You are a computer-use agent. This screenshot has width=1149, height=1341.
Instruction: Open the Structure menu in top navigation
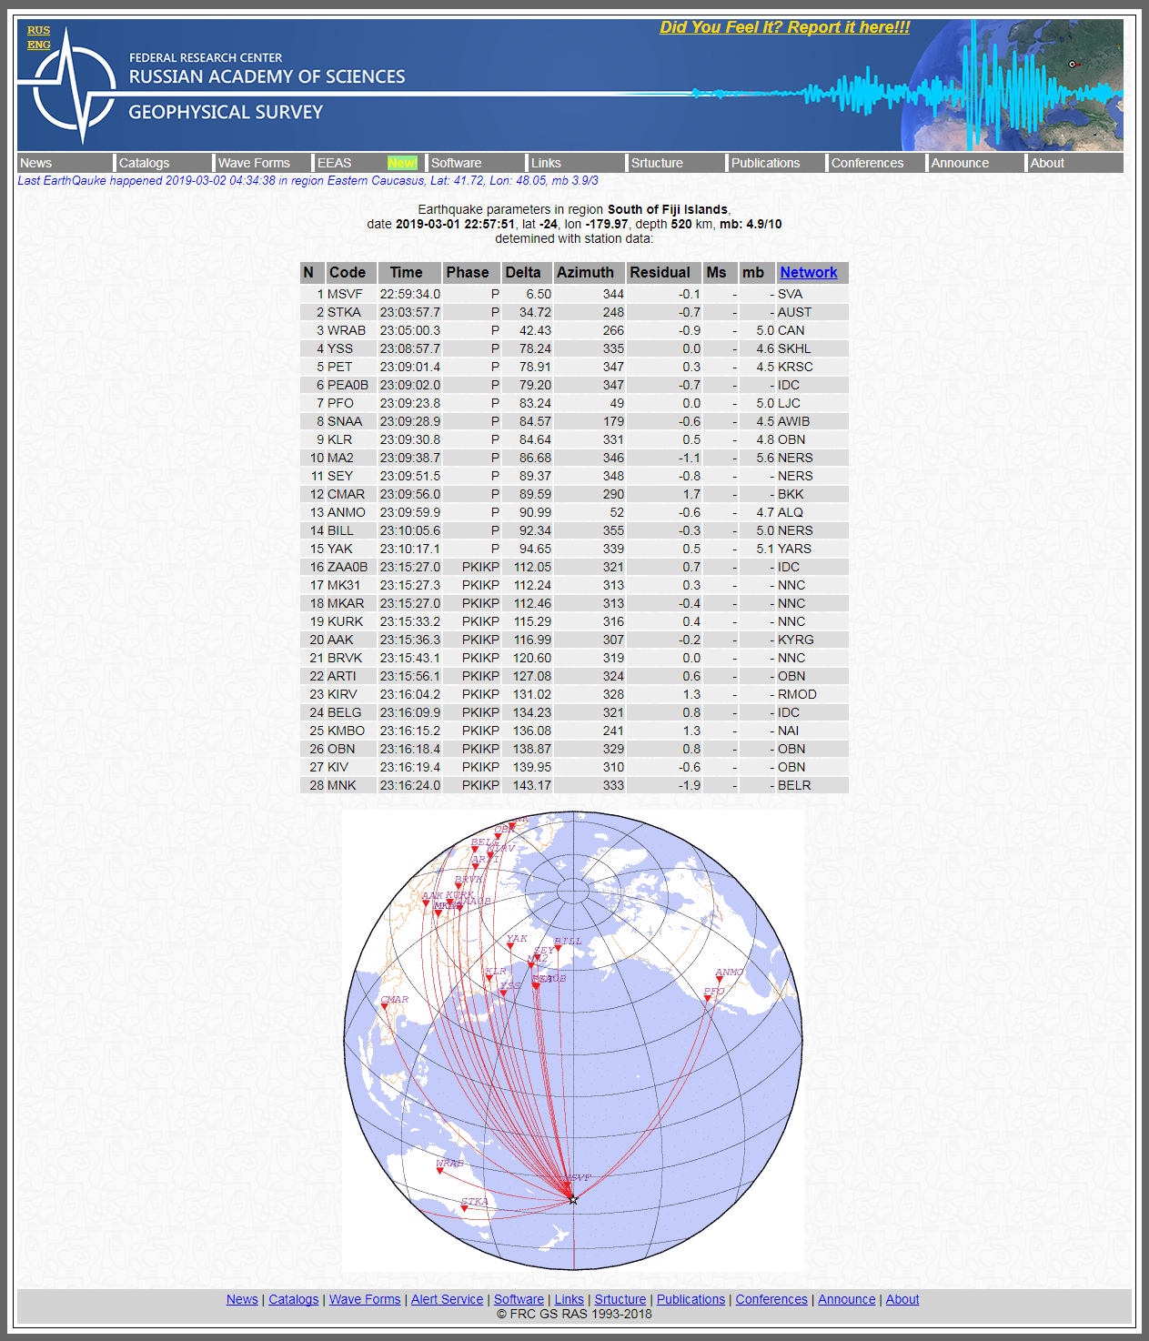657,163
